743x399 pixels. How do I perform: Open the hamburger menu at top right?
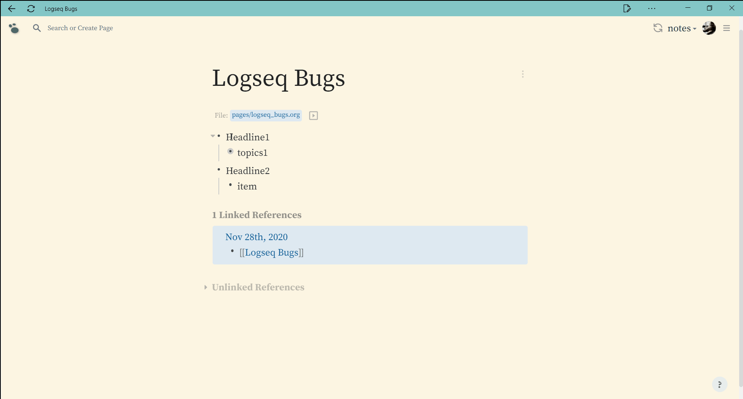[727, 28]
